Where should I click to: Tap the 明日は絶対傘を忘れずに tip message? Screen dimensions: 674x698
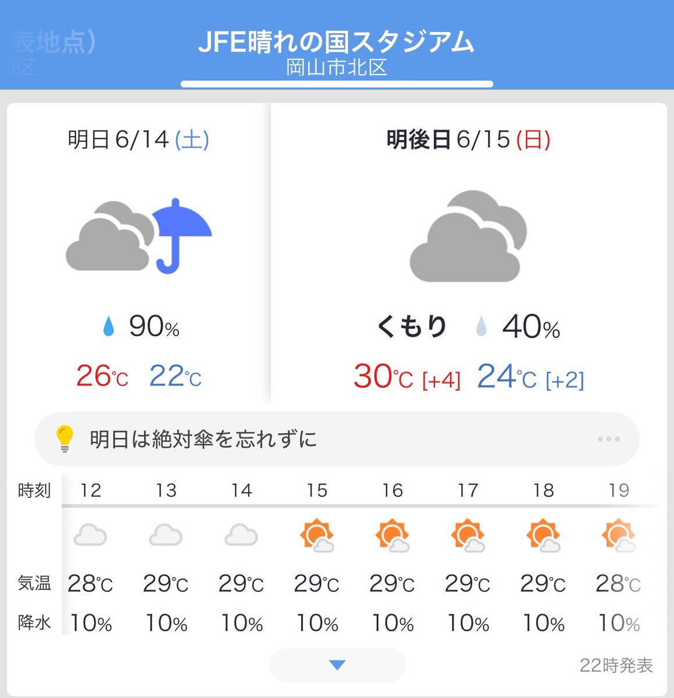(204, 439)
